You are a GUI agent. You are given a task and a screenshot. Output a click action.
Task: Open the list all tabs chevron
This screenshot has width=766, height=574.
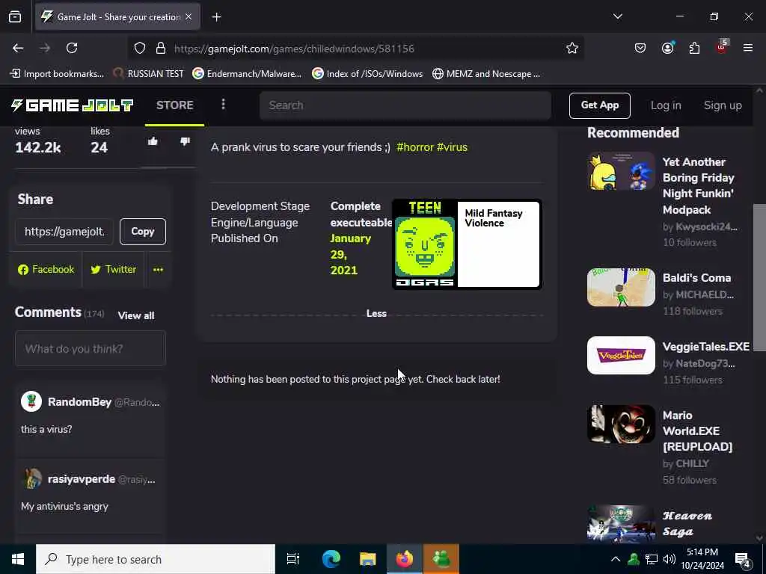[x=617, y=16]
